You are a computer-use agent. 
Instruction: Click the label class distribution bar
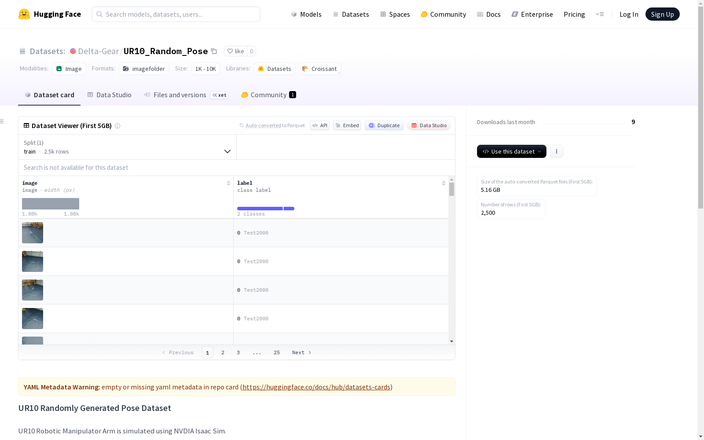coord(266,209)
